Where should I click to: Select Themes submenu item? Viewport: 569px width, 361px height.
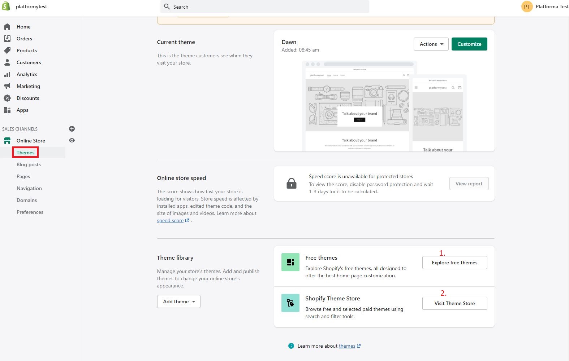point(25,153)
